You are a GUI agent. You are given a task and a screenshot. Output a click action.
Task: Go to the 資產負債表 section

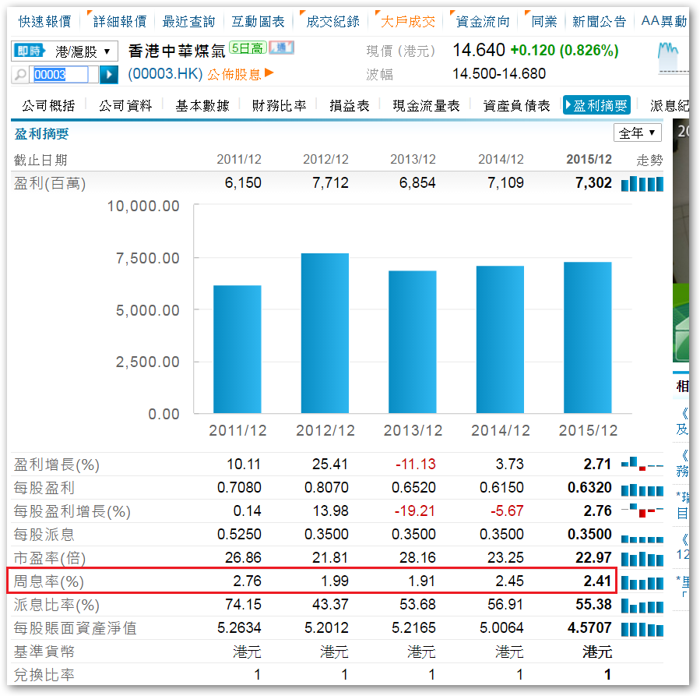tap(516, 105)
